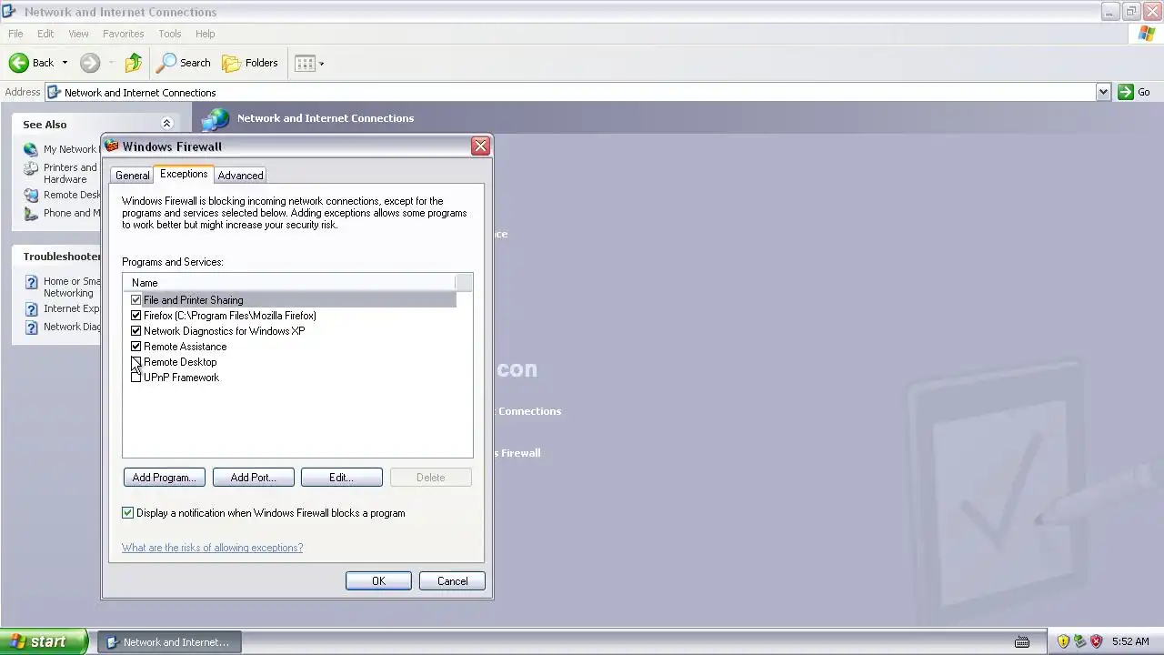Collapse the See Also panel

coord(167,124)
